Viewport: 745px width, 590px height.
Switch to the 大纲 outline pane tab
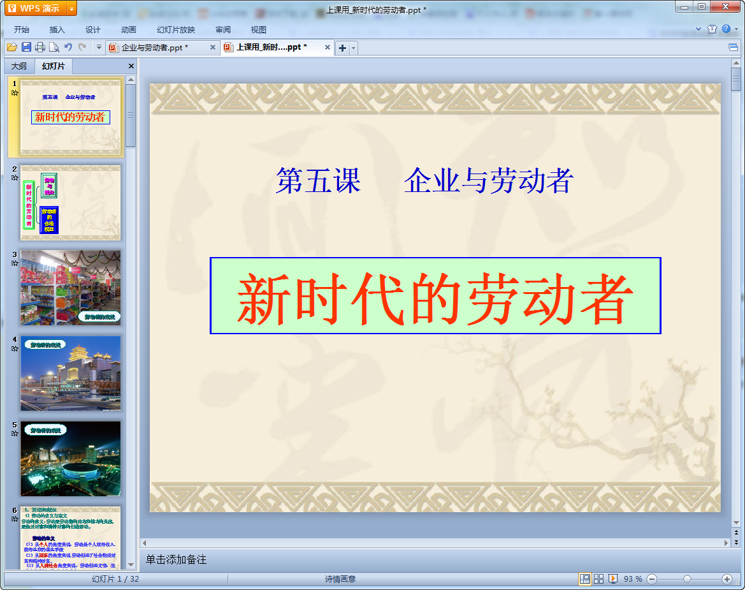pyautogui.click(x=19, y=66)
